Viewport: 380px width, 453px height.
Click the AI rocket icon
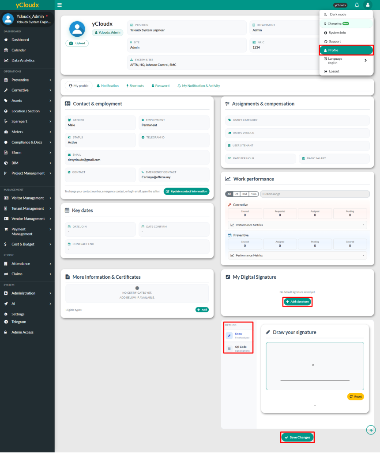[6, 303]
